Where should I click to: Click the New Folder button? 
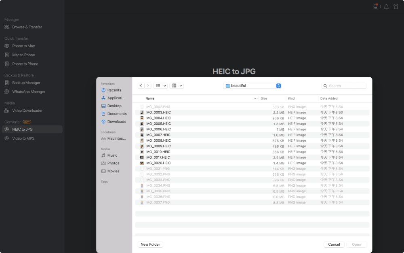pyautogui.click(x=150, y=244)
